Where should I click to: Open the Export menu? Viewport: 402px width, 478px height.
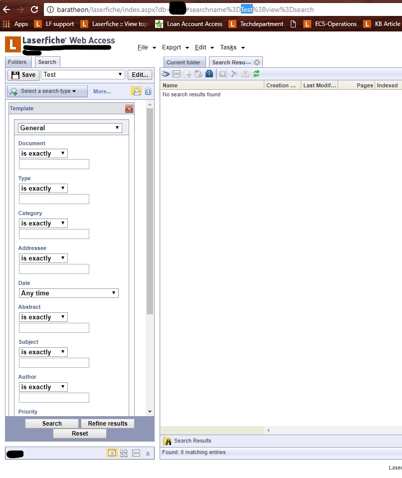175,47
